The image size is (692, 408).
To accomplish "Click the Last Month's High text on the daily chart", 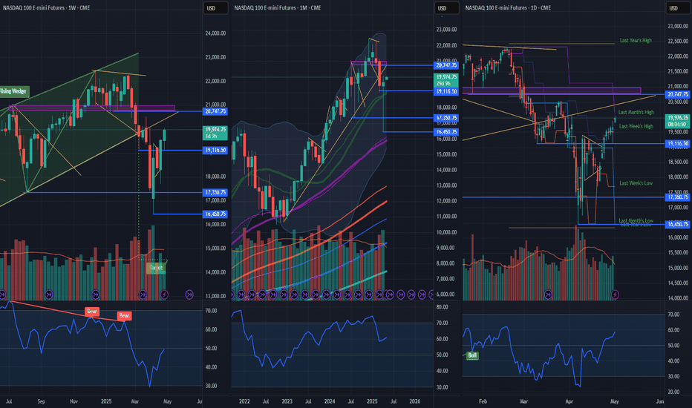I will tap(636, 112).
